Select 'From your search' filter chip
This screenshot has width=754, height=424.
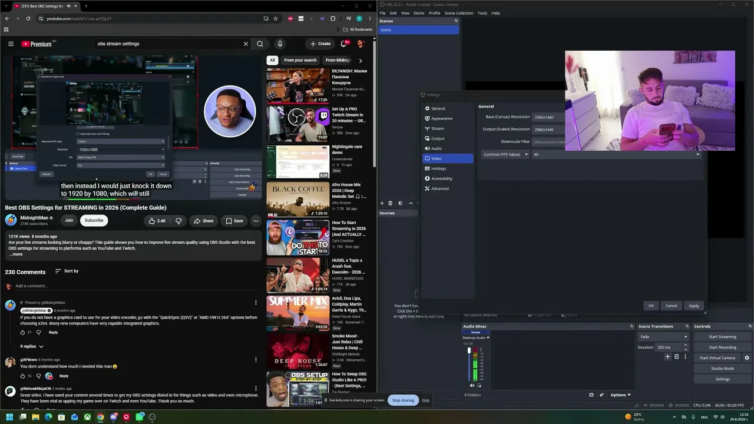(300, 60)
